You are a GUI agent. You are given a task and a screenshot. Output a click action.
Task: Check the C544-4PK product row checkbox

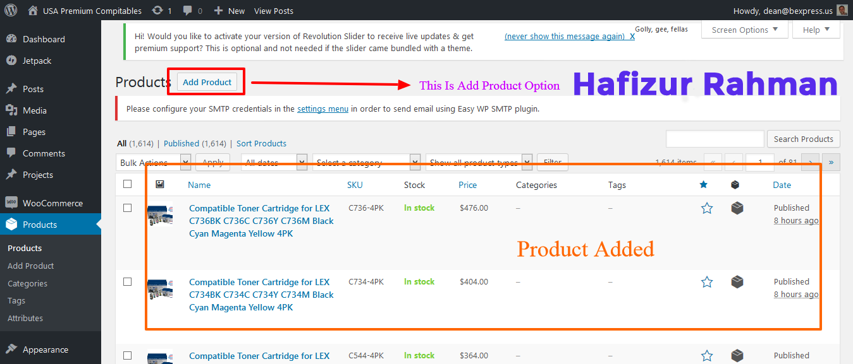pyautogui.click(x=128, y=355)
